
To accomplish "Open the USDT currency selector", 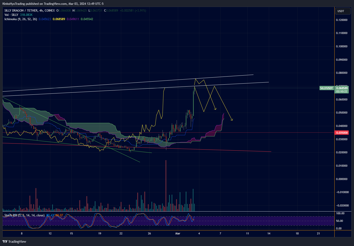I will 343,11.
